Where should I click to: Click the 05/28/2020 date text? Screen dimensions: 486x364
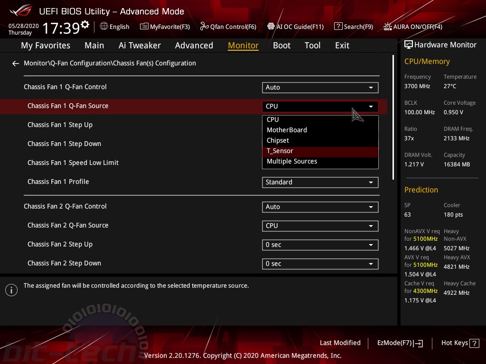[24, 26]
